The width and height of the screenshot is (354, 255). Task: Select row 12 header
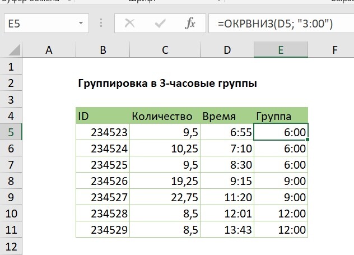pos(11,246)
